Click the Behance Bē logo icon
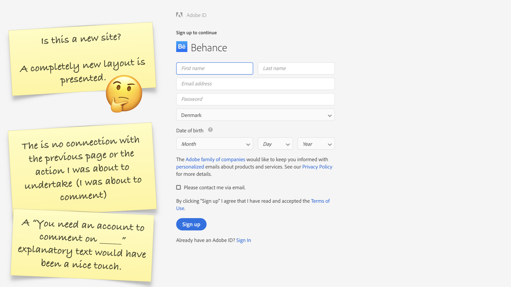 click(182, 47)
